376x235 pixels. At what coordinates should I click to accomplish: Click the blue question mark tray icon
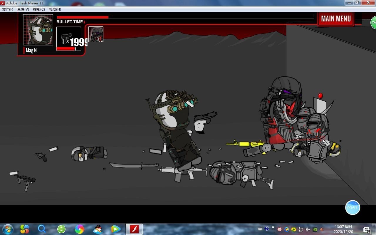[267, 229]
